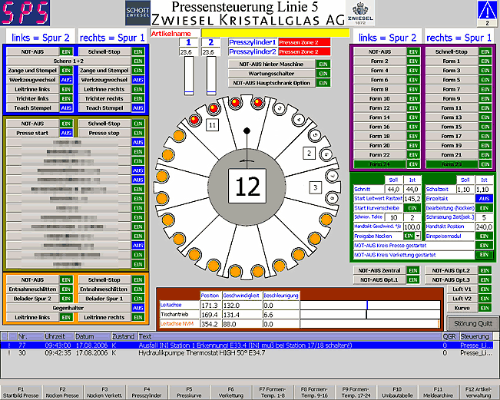Click the Zwiesel 1872 crest logo
Image resolution: width=500 pixels, height=400 pixels.
click(360, 12)
